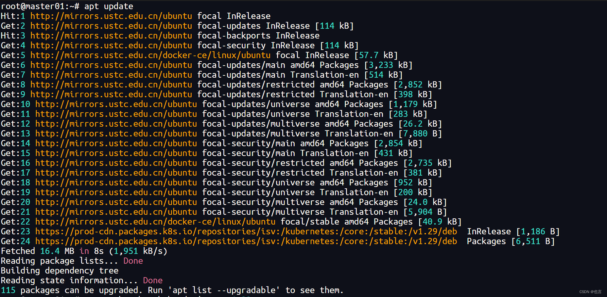Click '[7,880 B]' size on Get:13 line
This screenshot has height=297, width=607.
tap(420, 133)
